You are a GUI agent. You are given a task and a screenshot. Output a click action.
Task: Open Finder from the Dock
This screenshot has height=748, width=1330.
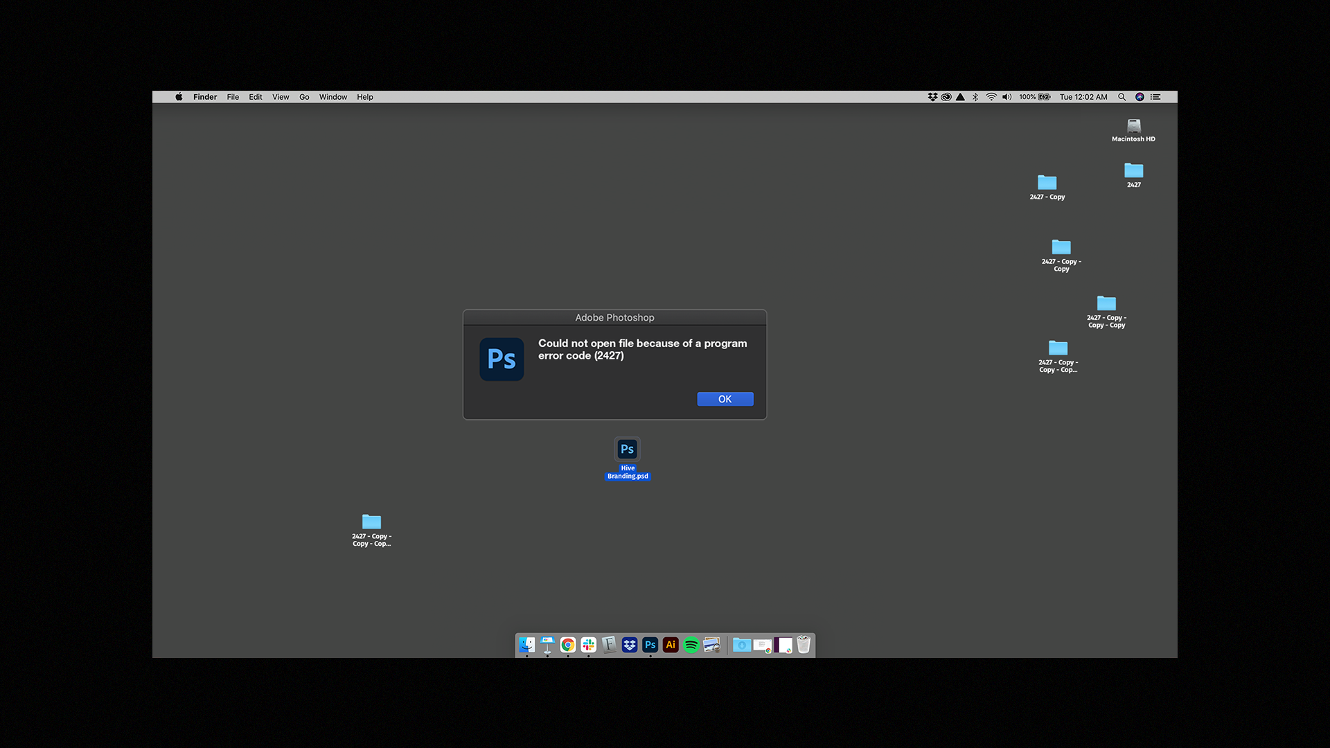point(527,645)
